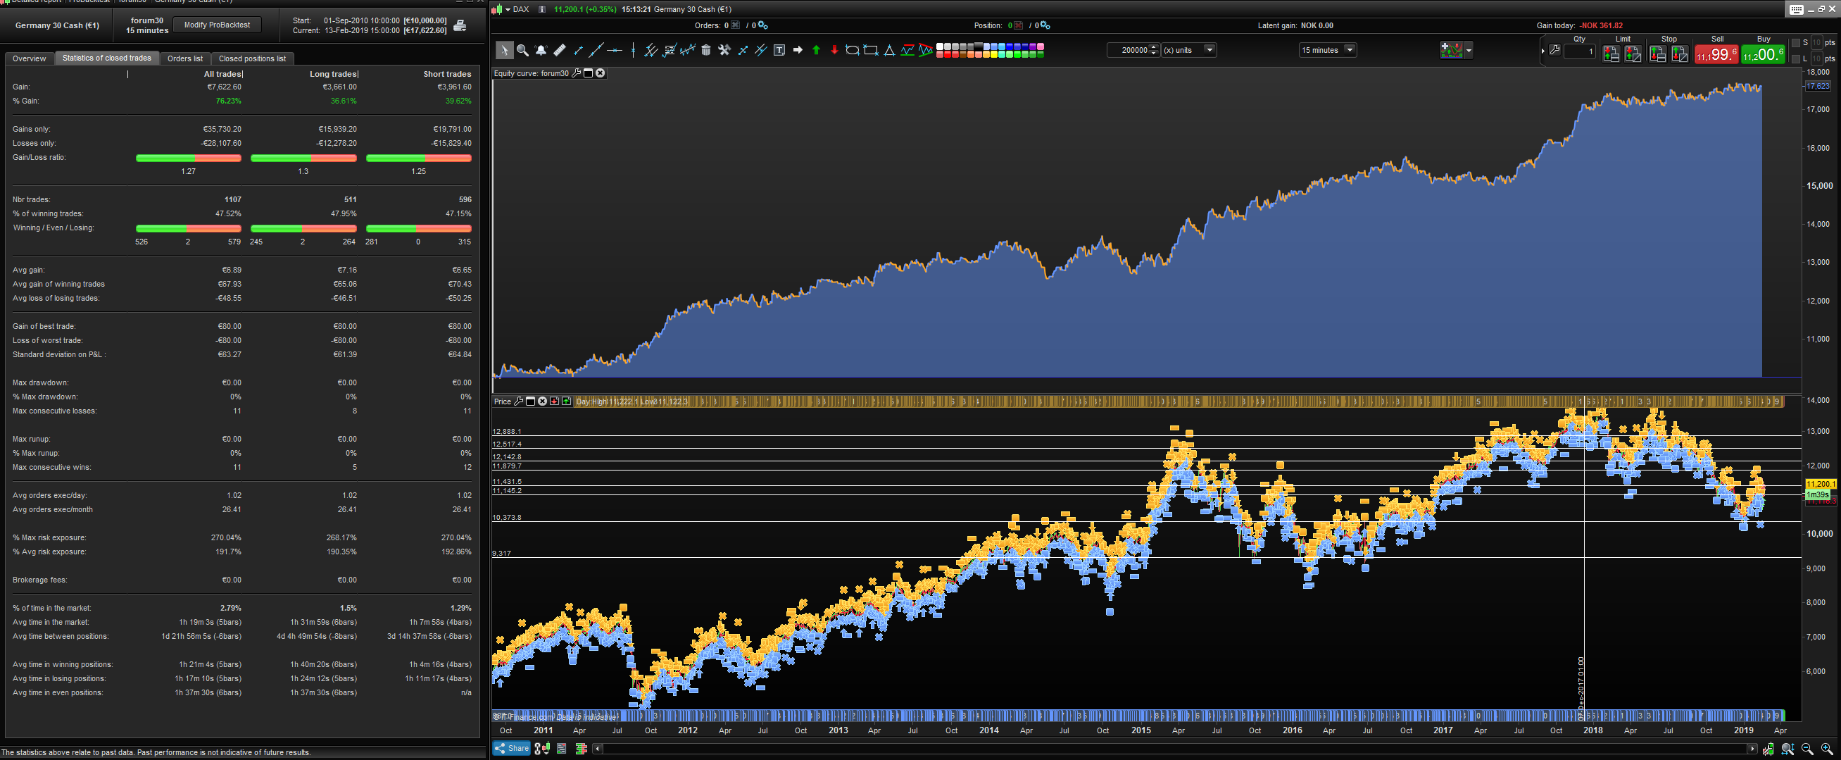Screen dimensions: 1841x760
Task: Toggle the L points checkbox
Action: [x=1795, y=58]
